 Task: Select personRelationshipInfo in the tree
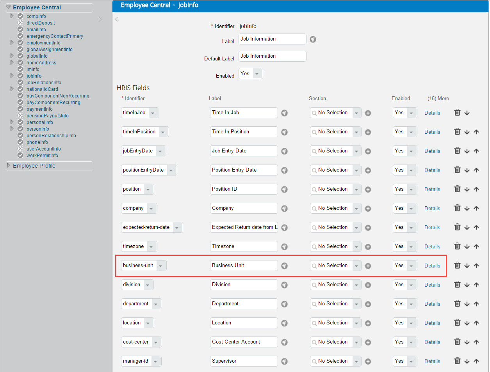[x=51, y=136]
